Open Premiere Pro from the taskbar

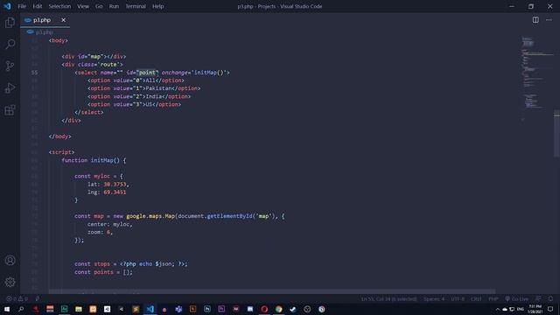[x=221, y=309]
